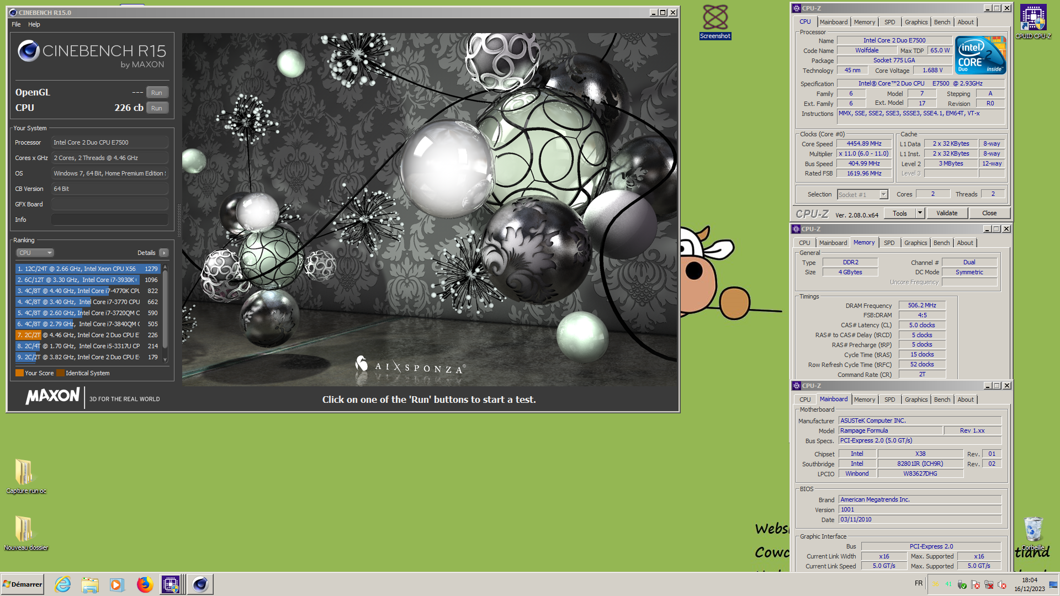This screenshot has width=1060, height=596.
Task: Click the Validate button in CPU-Z
Action: click(x=947, y=213)
